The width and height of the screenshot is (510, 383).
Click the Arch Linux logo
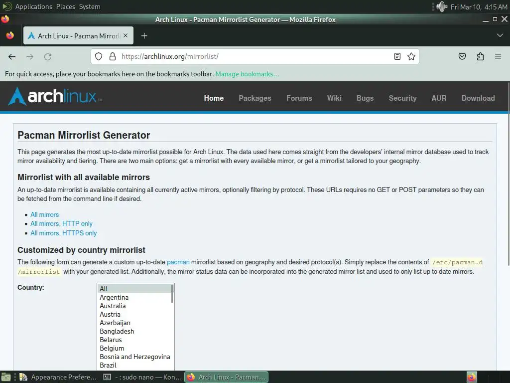click(55, 96)
